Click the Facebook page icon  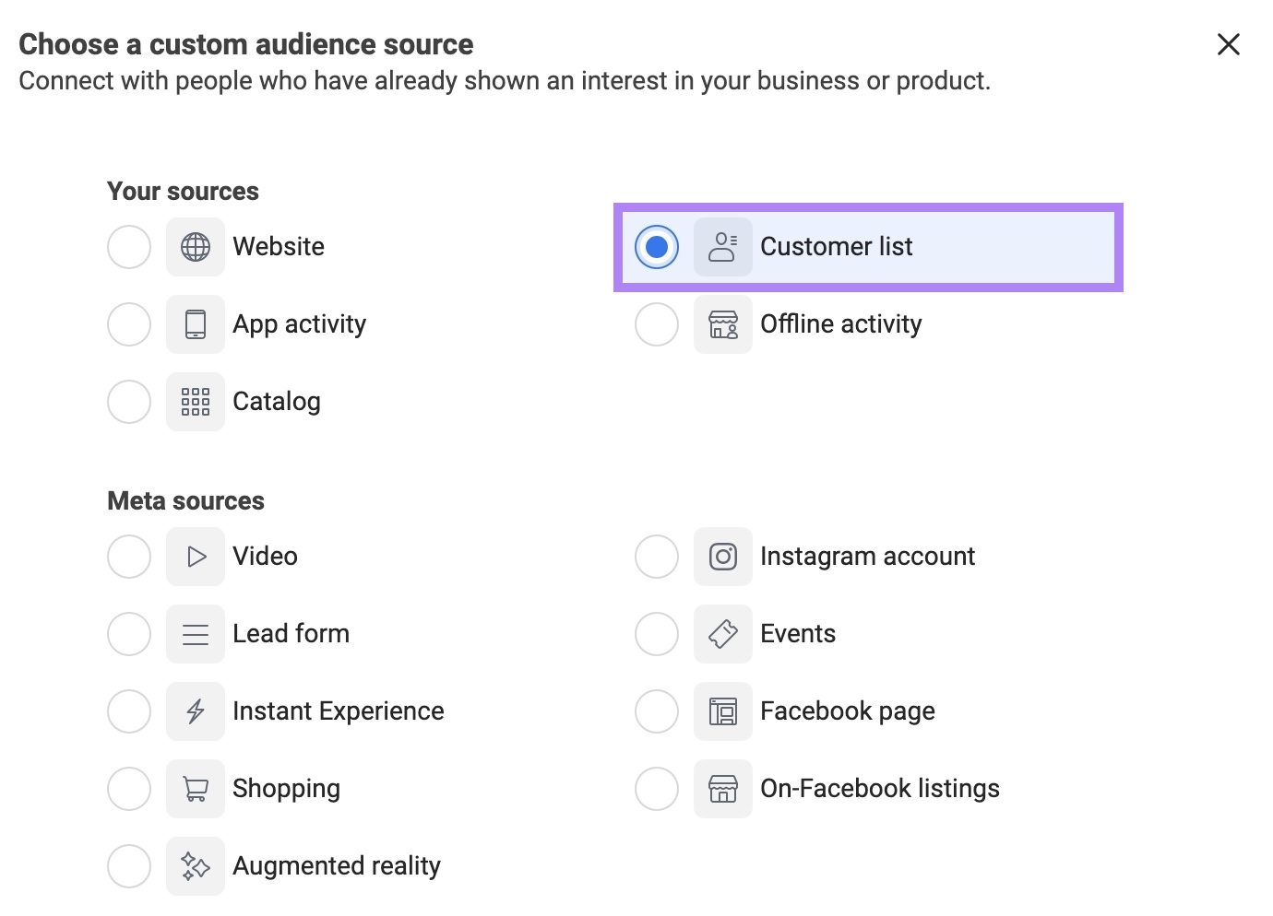point(722,710)
